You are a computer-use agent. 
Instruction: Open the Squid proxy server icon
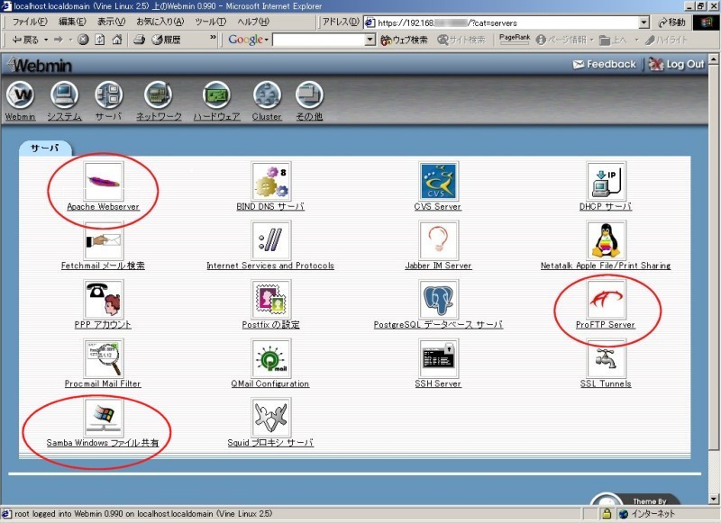tap(271, 417)
